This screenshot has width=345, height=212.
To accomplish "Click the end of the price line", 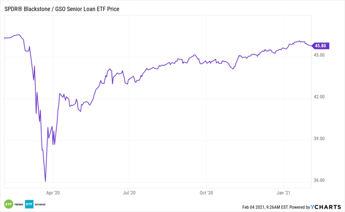I will point(311,45).
